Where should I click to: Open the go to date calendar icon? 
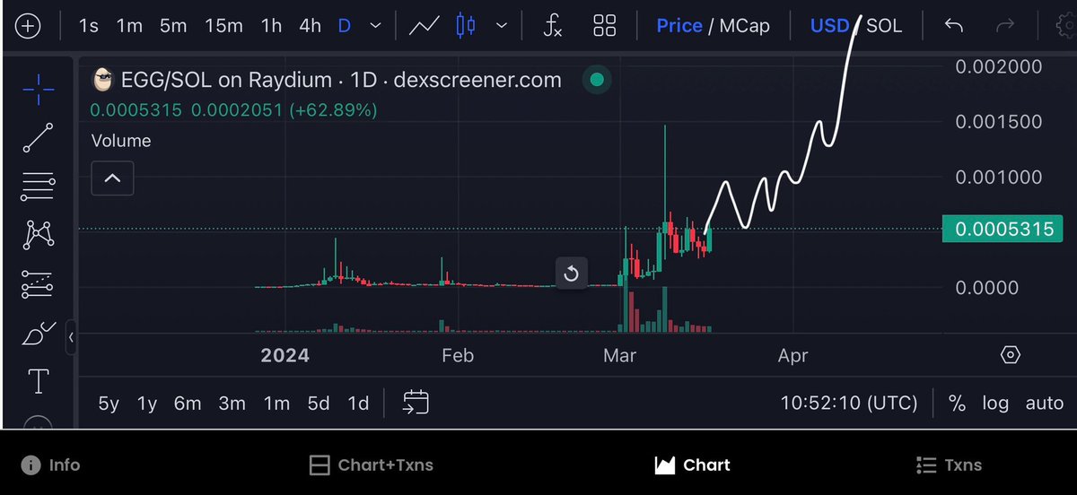coord(416,403)
